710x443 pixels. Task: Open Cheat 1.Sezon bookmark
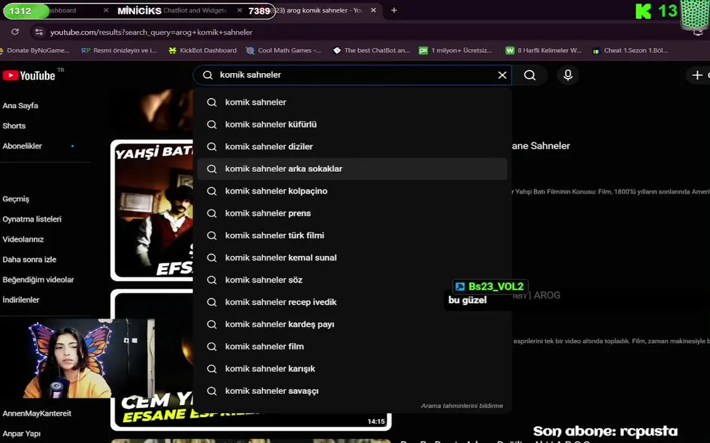631,50
